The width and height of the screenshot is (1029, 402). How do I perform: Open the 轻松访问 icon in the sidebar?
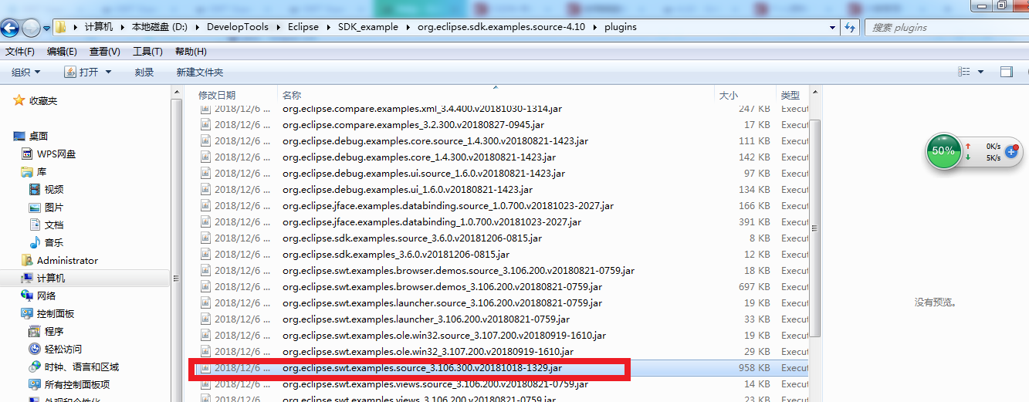click(35, 349)
